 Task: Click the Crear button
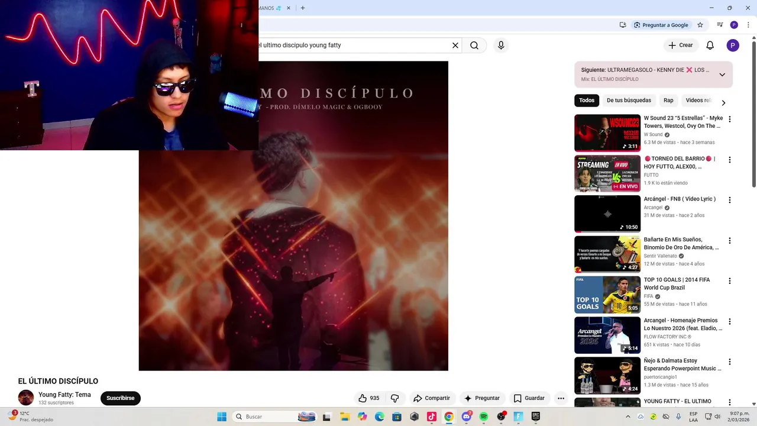coord(681,46)
